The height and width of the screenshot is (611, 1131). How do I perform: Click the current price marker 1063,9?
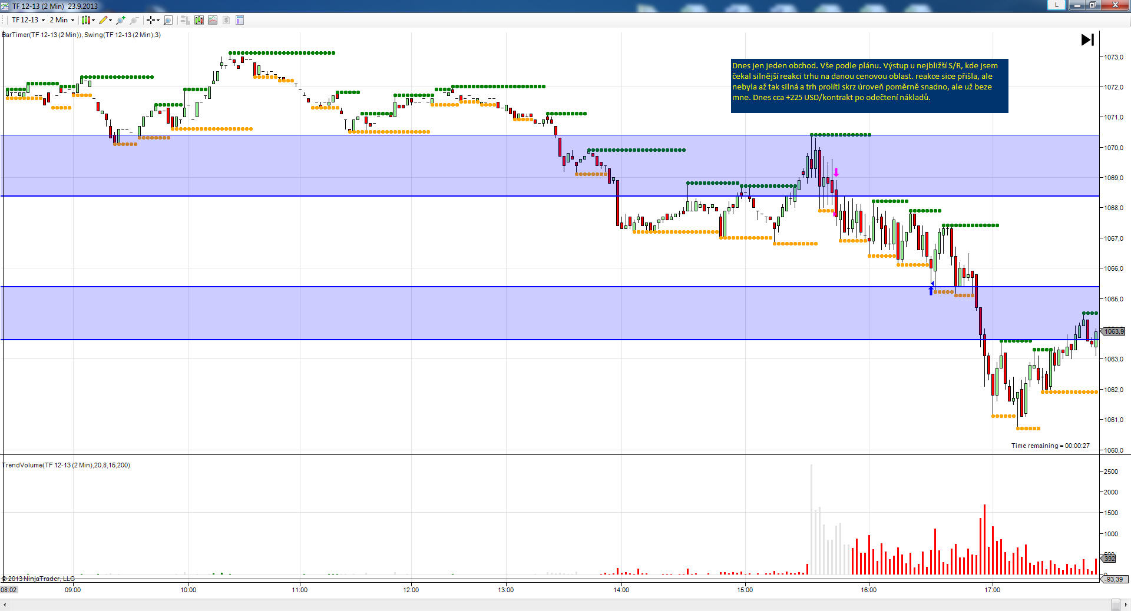pyautogui.click(x=1113, y=331)
